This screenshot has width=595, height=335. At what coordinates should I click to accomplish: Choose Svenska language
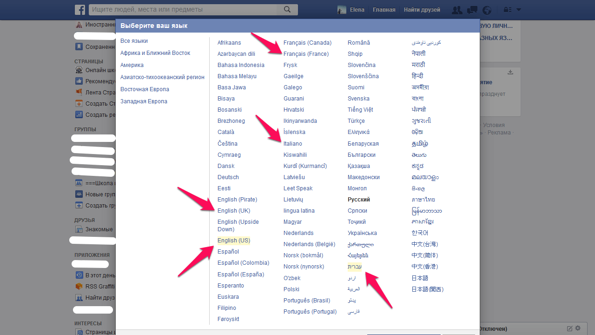[358, 99]
